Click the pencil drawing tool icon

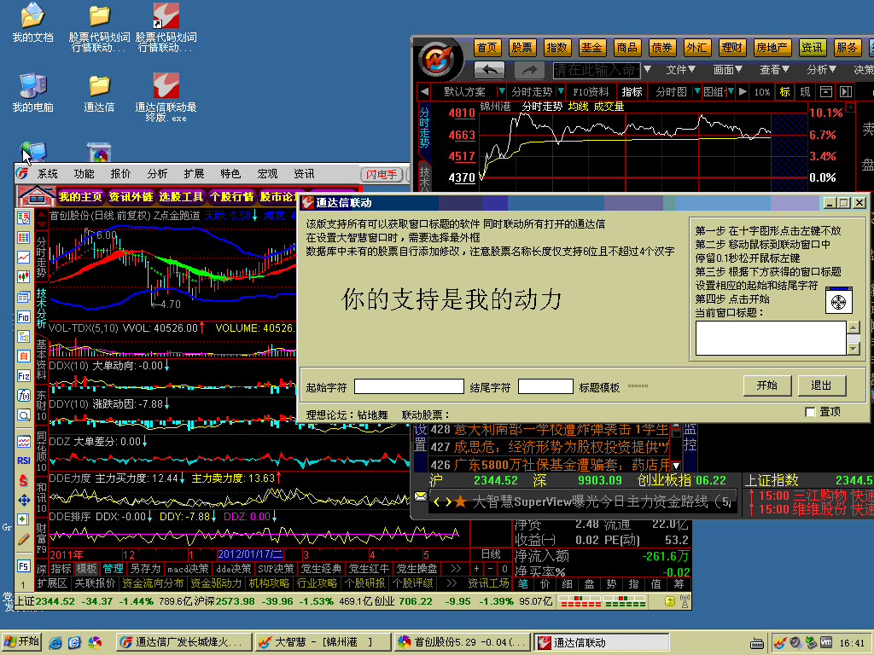click(23, 539)
